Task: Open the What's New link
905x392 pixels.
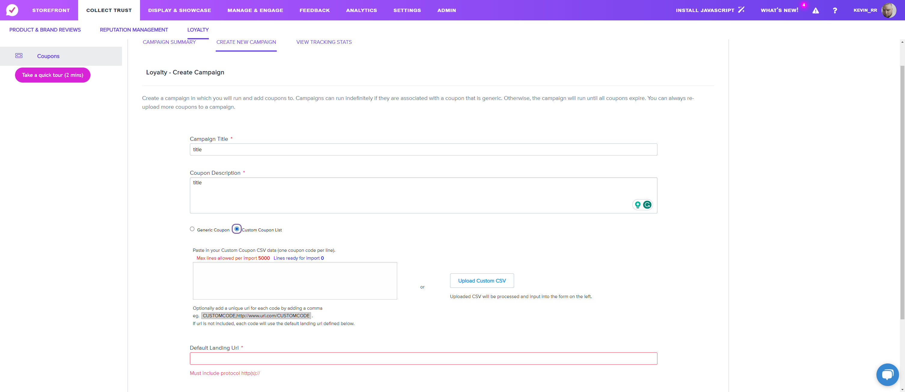Action: click(x=780, y=10)
